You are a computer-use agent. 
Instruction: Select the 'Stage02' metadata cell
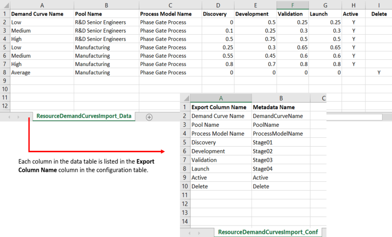(x=281, y=151)
